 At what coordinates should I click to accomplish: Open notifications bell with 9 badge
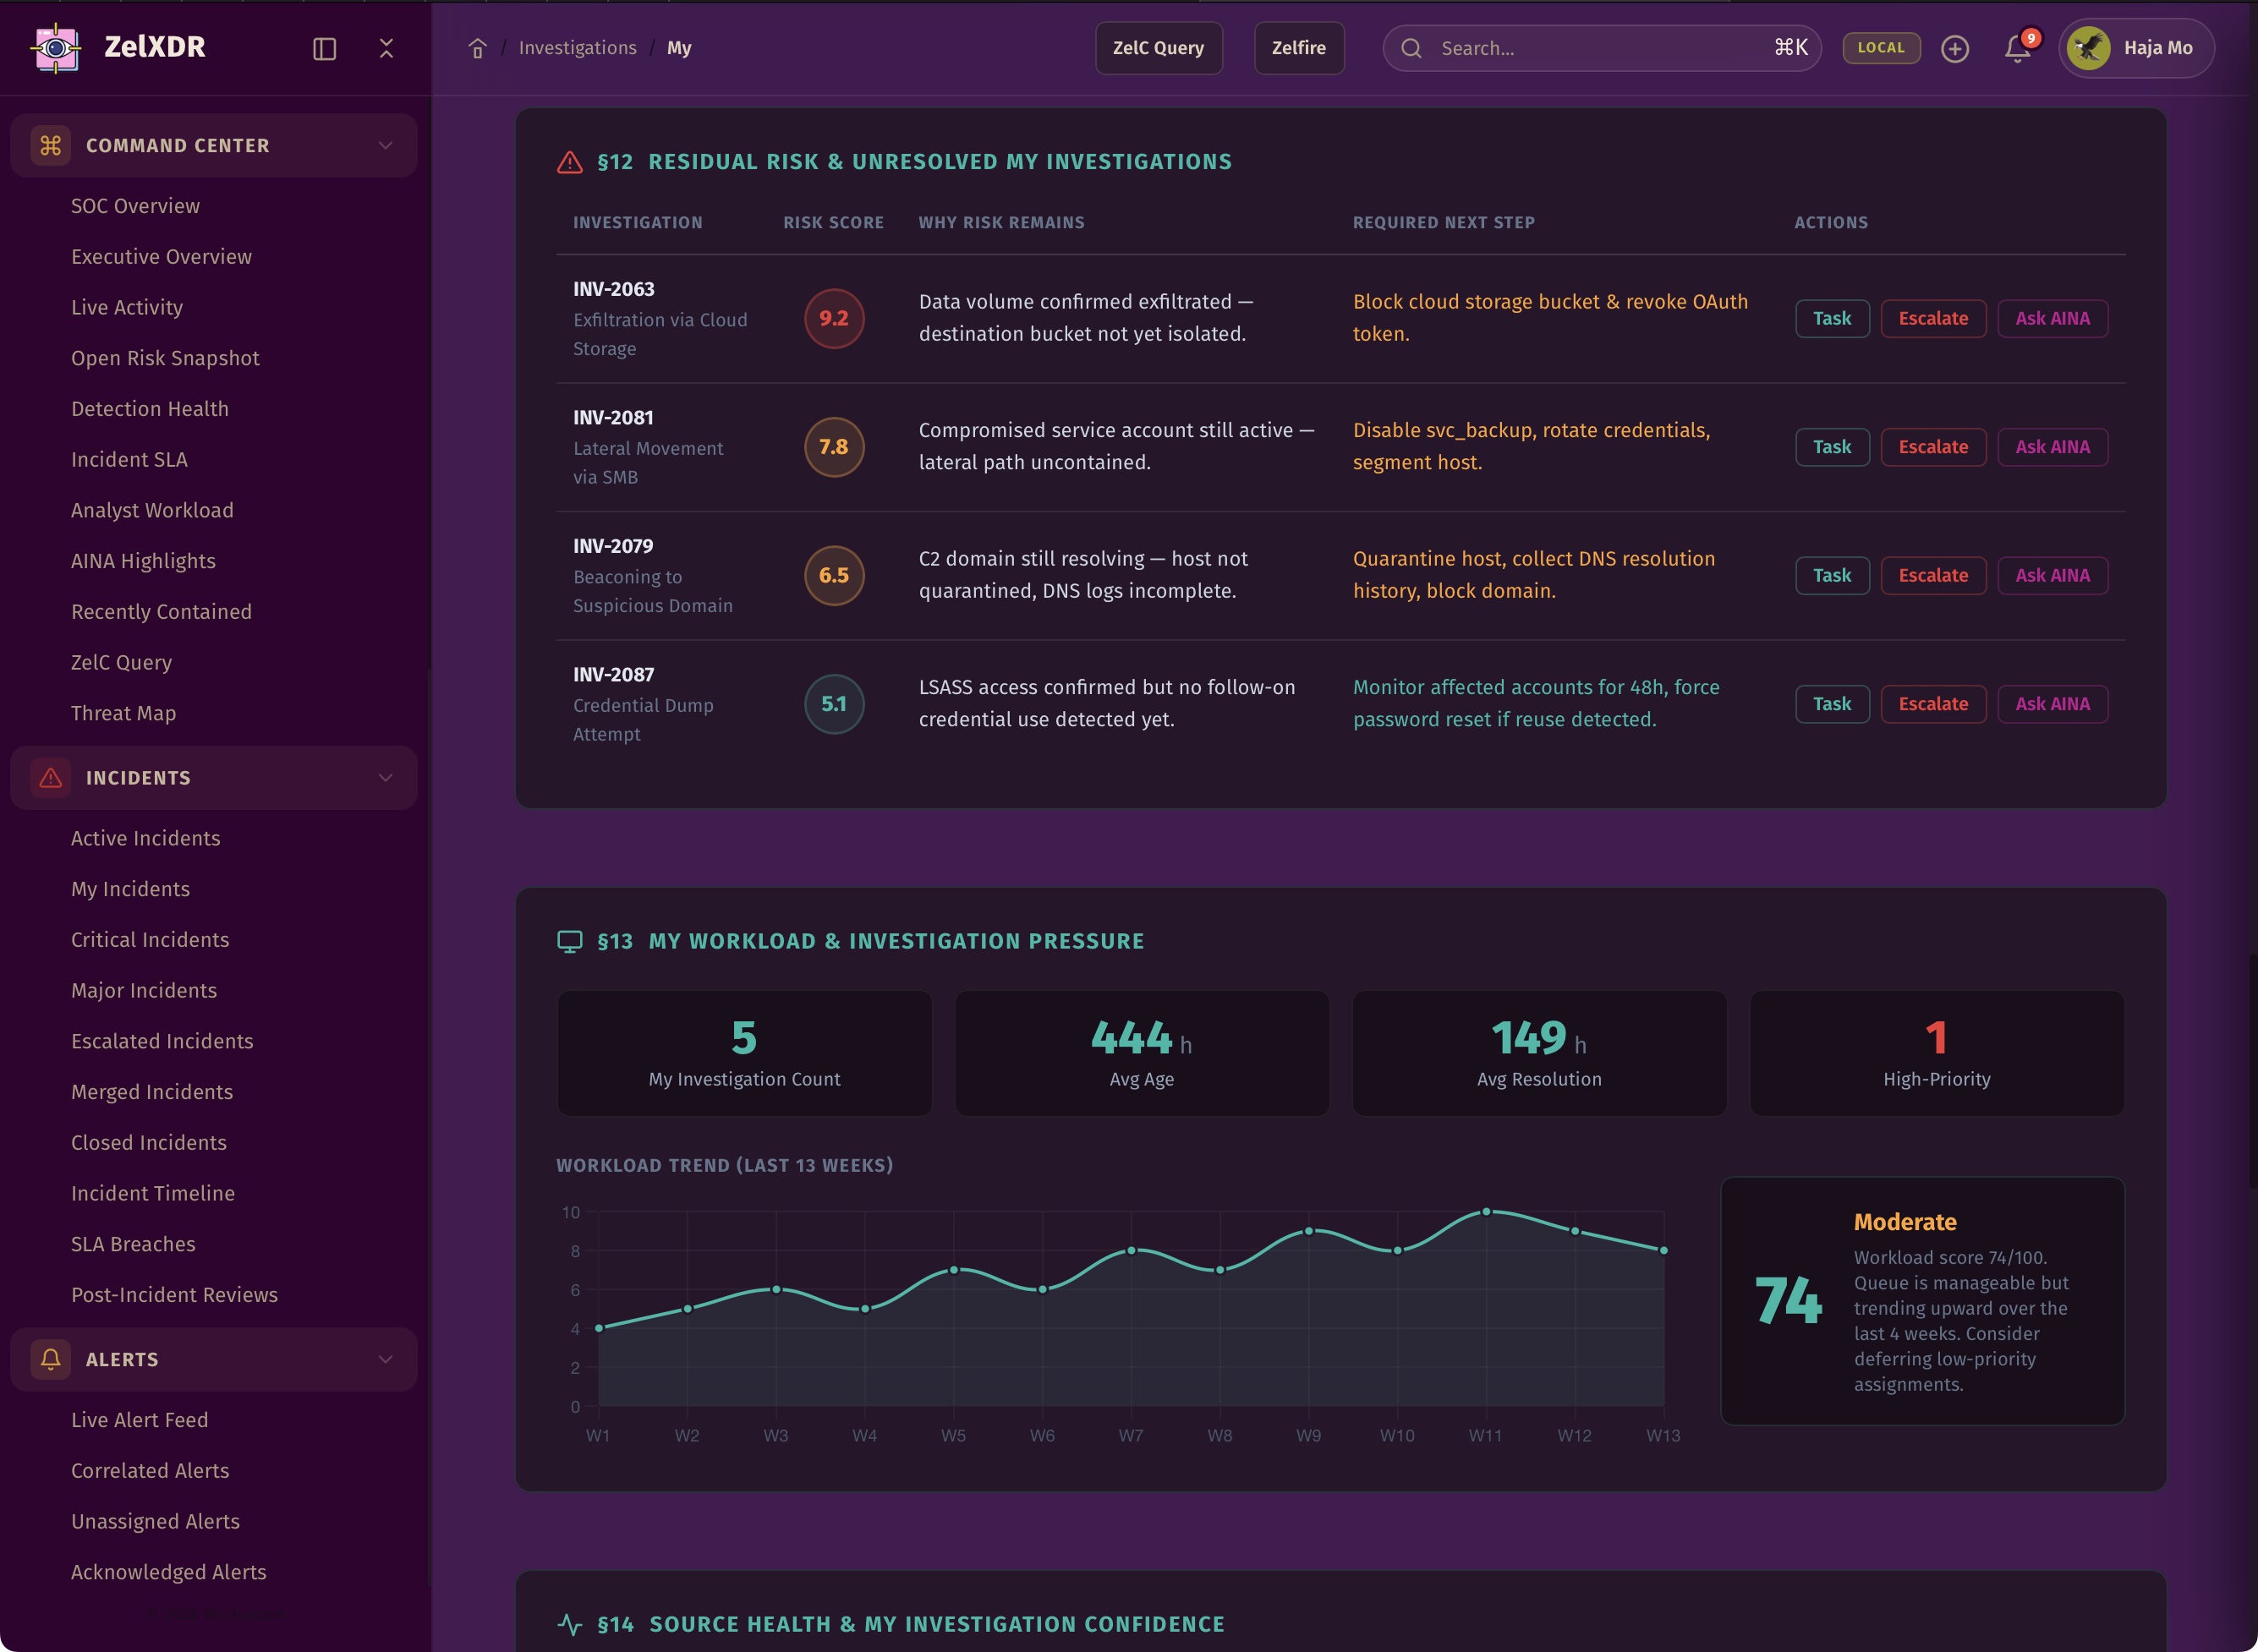pos(2017,48)
